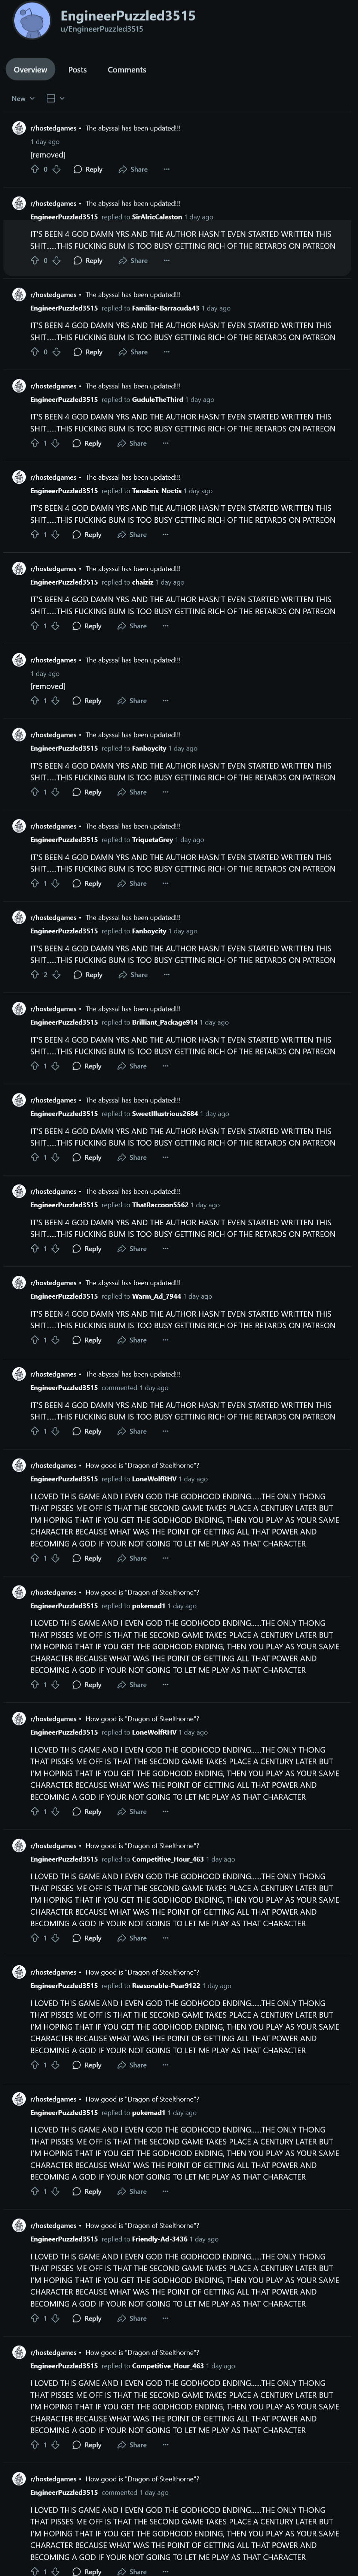Upvote the reply to Reasonable-Pear9122
The height and width of the screenshot is (2576, 358).
pyautogui.click(x=35, y=2065)
